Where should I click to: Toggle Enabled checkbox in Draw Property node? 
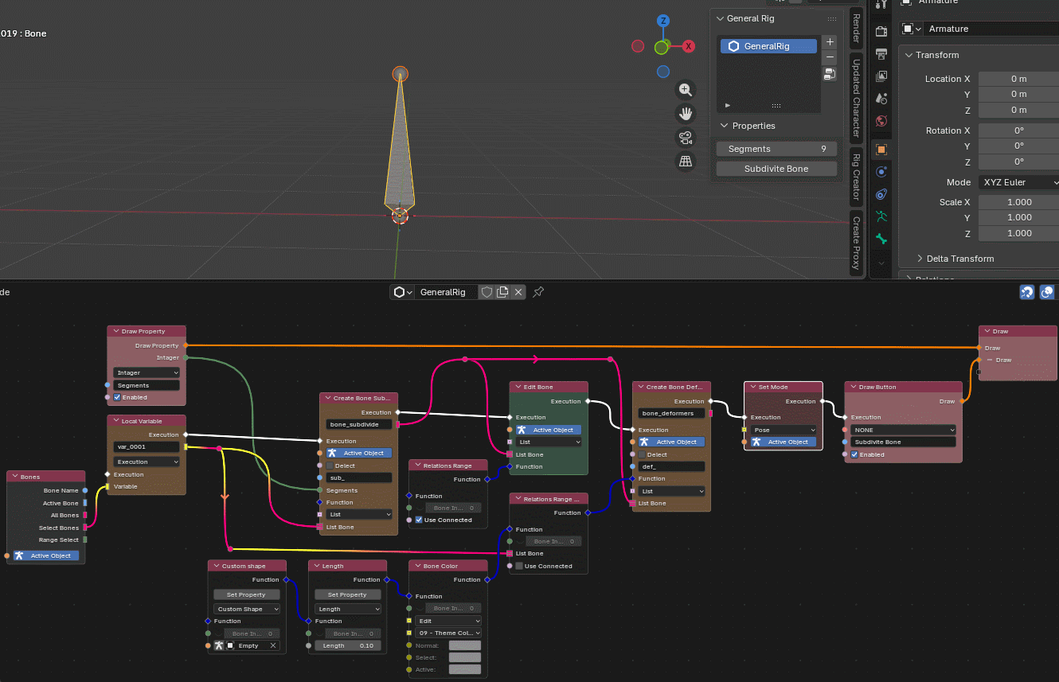pos(117,397)
